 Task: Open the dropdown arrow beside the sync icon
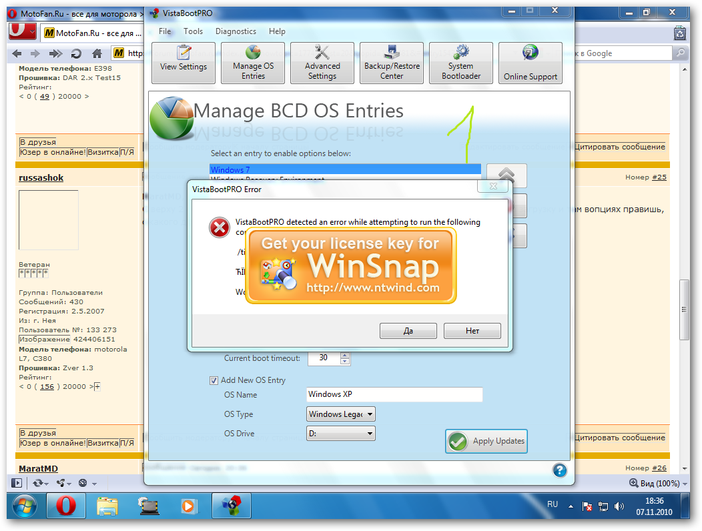(x=46, y=484)
